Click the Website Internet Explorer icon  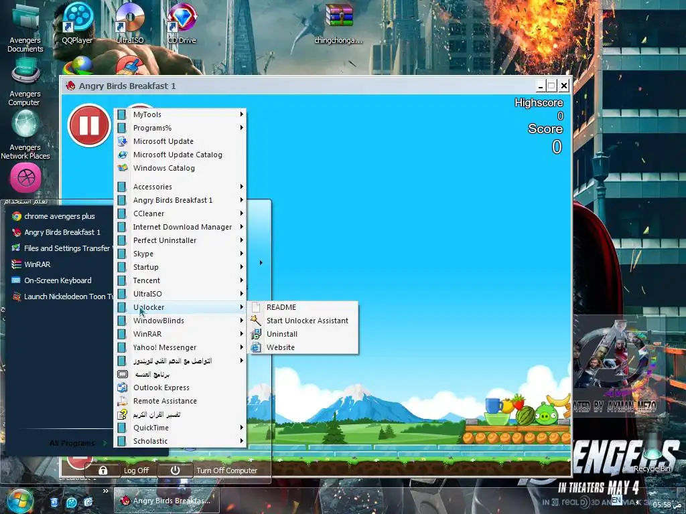click(256, 347)
